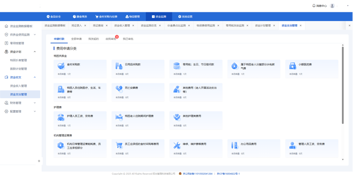This screenshot has height=175, width=353.
Task: Click the wrench icon for 维修、维护费
Action: click(177, 145)
